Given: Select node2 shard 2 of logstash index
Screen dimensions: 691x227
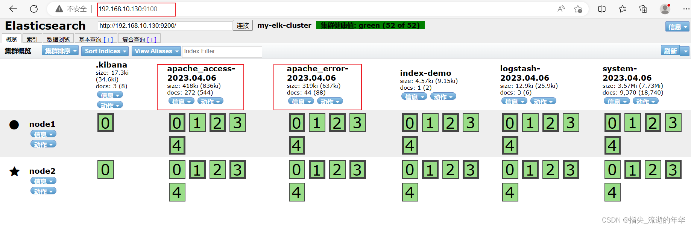Looking at the screenshot, I should [551, 170].
